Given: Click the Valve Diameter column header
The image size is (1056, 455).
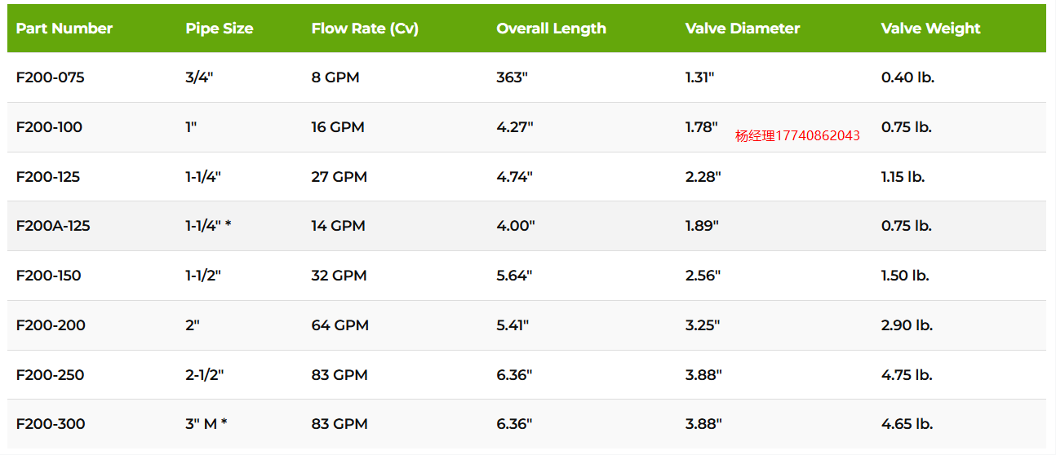Looking at the screenshot, I should (x=743, y=29).
